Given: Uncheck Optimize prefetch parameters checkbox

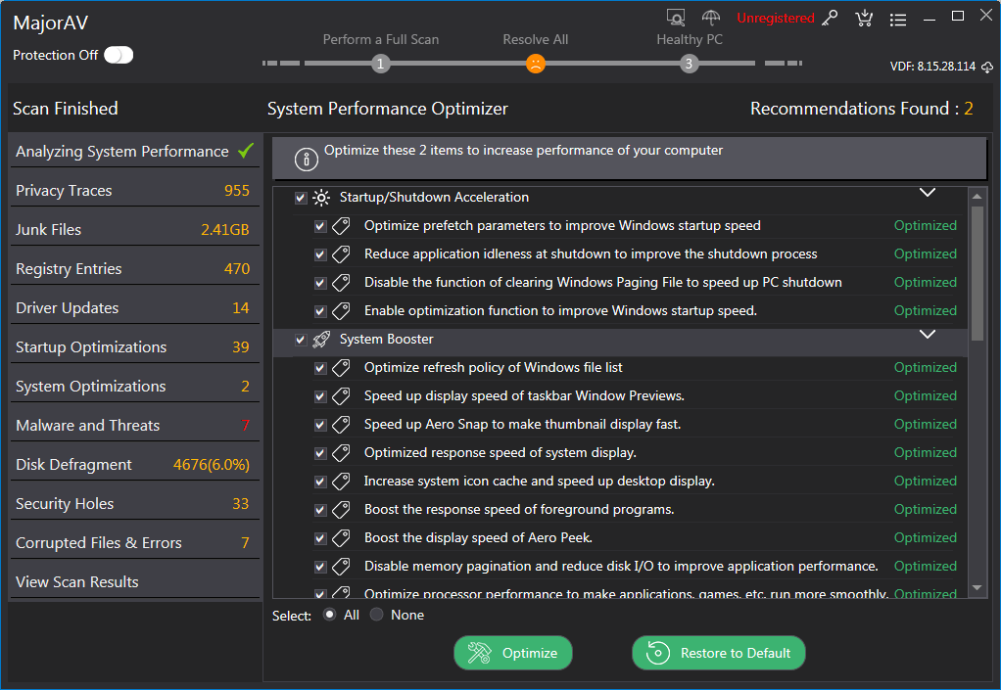Looking at the screenshot, I should (320, 226).
